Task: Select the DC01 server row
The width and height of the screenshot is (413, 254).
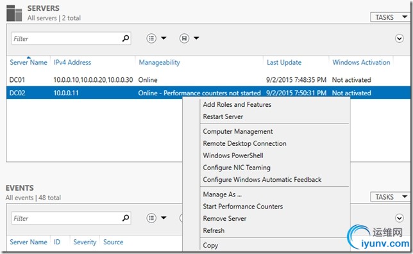Action: tap(208, 80)
